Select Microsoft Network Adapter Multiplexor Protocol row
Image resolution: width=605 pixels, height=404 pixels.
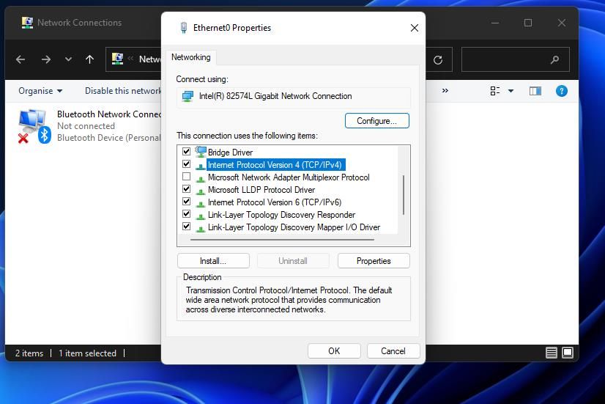(x=289, y=177)
